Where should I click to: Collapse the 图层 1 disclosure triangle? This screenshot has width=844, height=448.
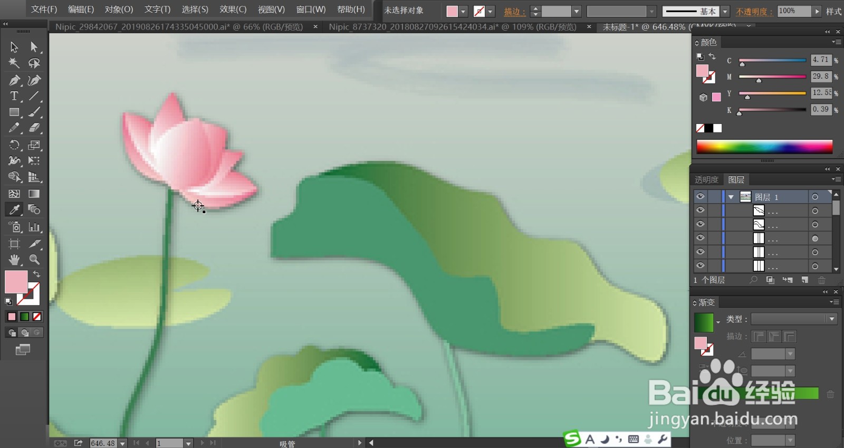click(x=731, y=197)
